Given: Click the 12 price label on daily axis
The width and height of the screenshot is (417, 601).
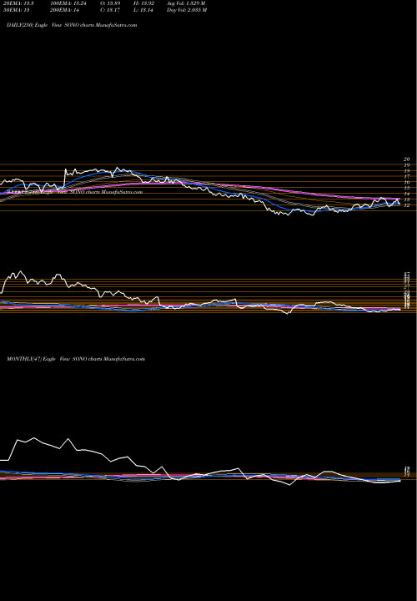Looking at the screenshot, I should coord(407,205).
